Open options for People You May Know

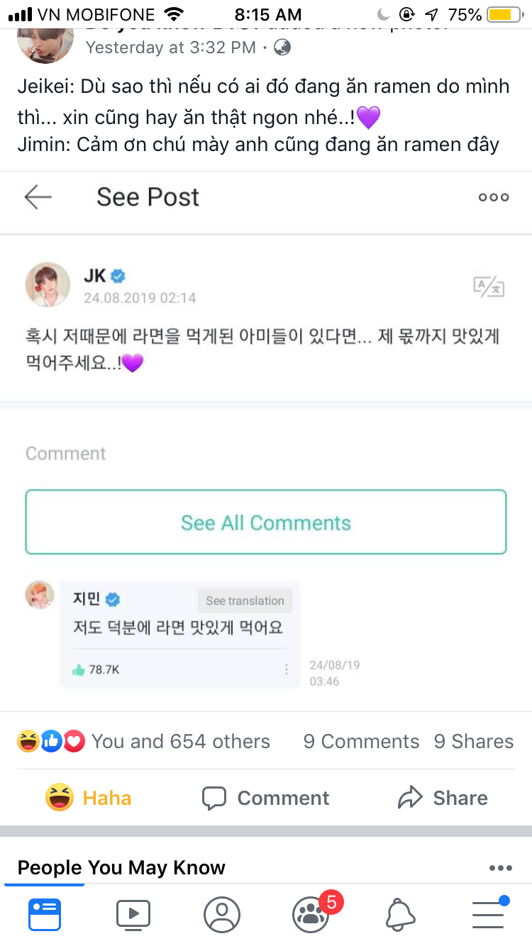coord(500,868)
